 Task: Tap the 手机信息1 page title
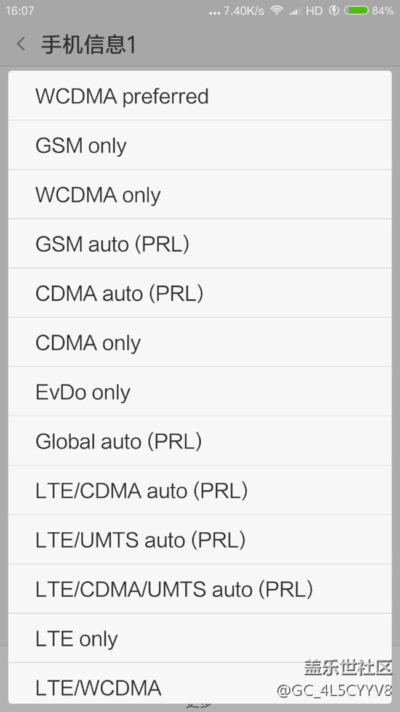[x=88, y=44]
